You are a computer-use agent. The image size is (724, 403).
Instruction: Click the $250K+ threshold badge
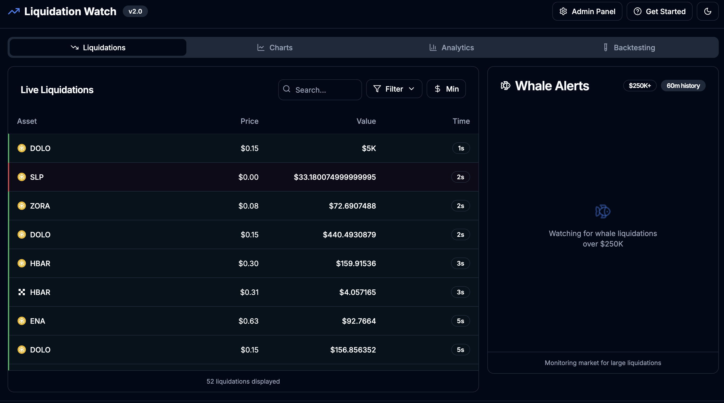click(x=639, y=86)
